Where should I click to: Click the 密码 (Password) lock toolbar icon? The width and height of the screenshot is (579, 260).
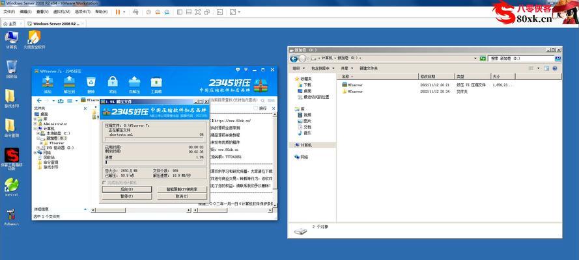(113, 84)
